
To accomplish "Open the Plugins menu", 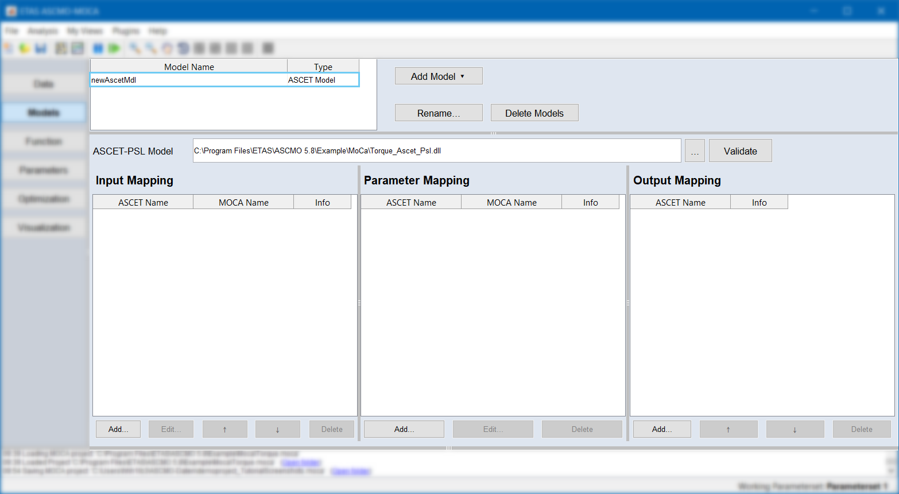I will tap(126, 31).
